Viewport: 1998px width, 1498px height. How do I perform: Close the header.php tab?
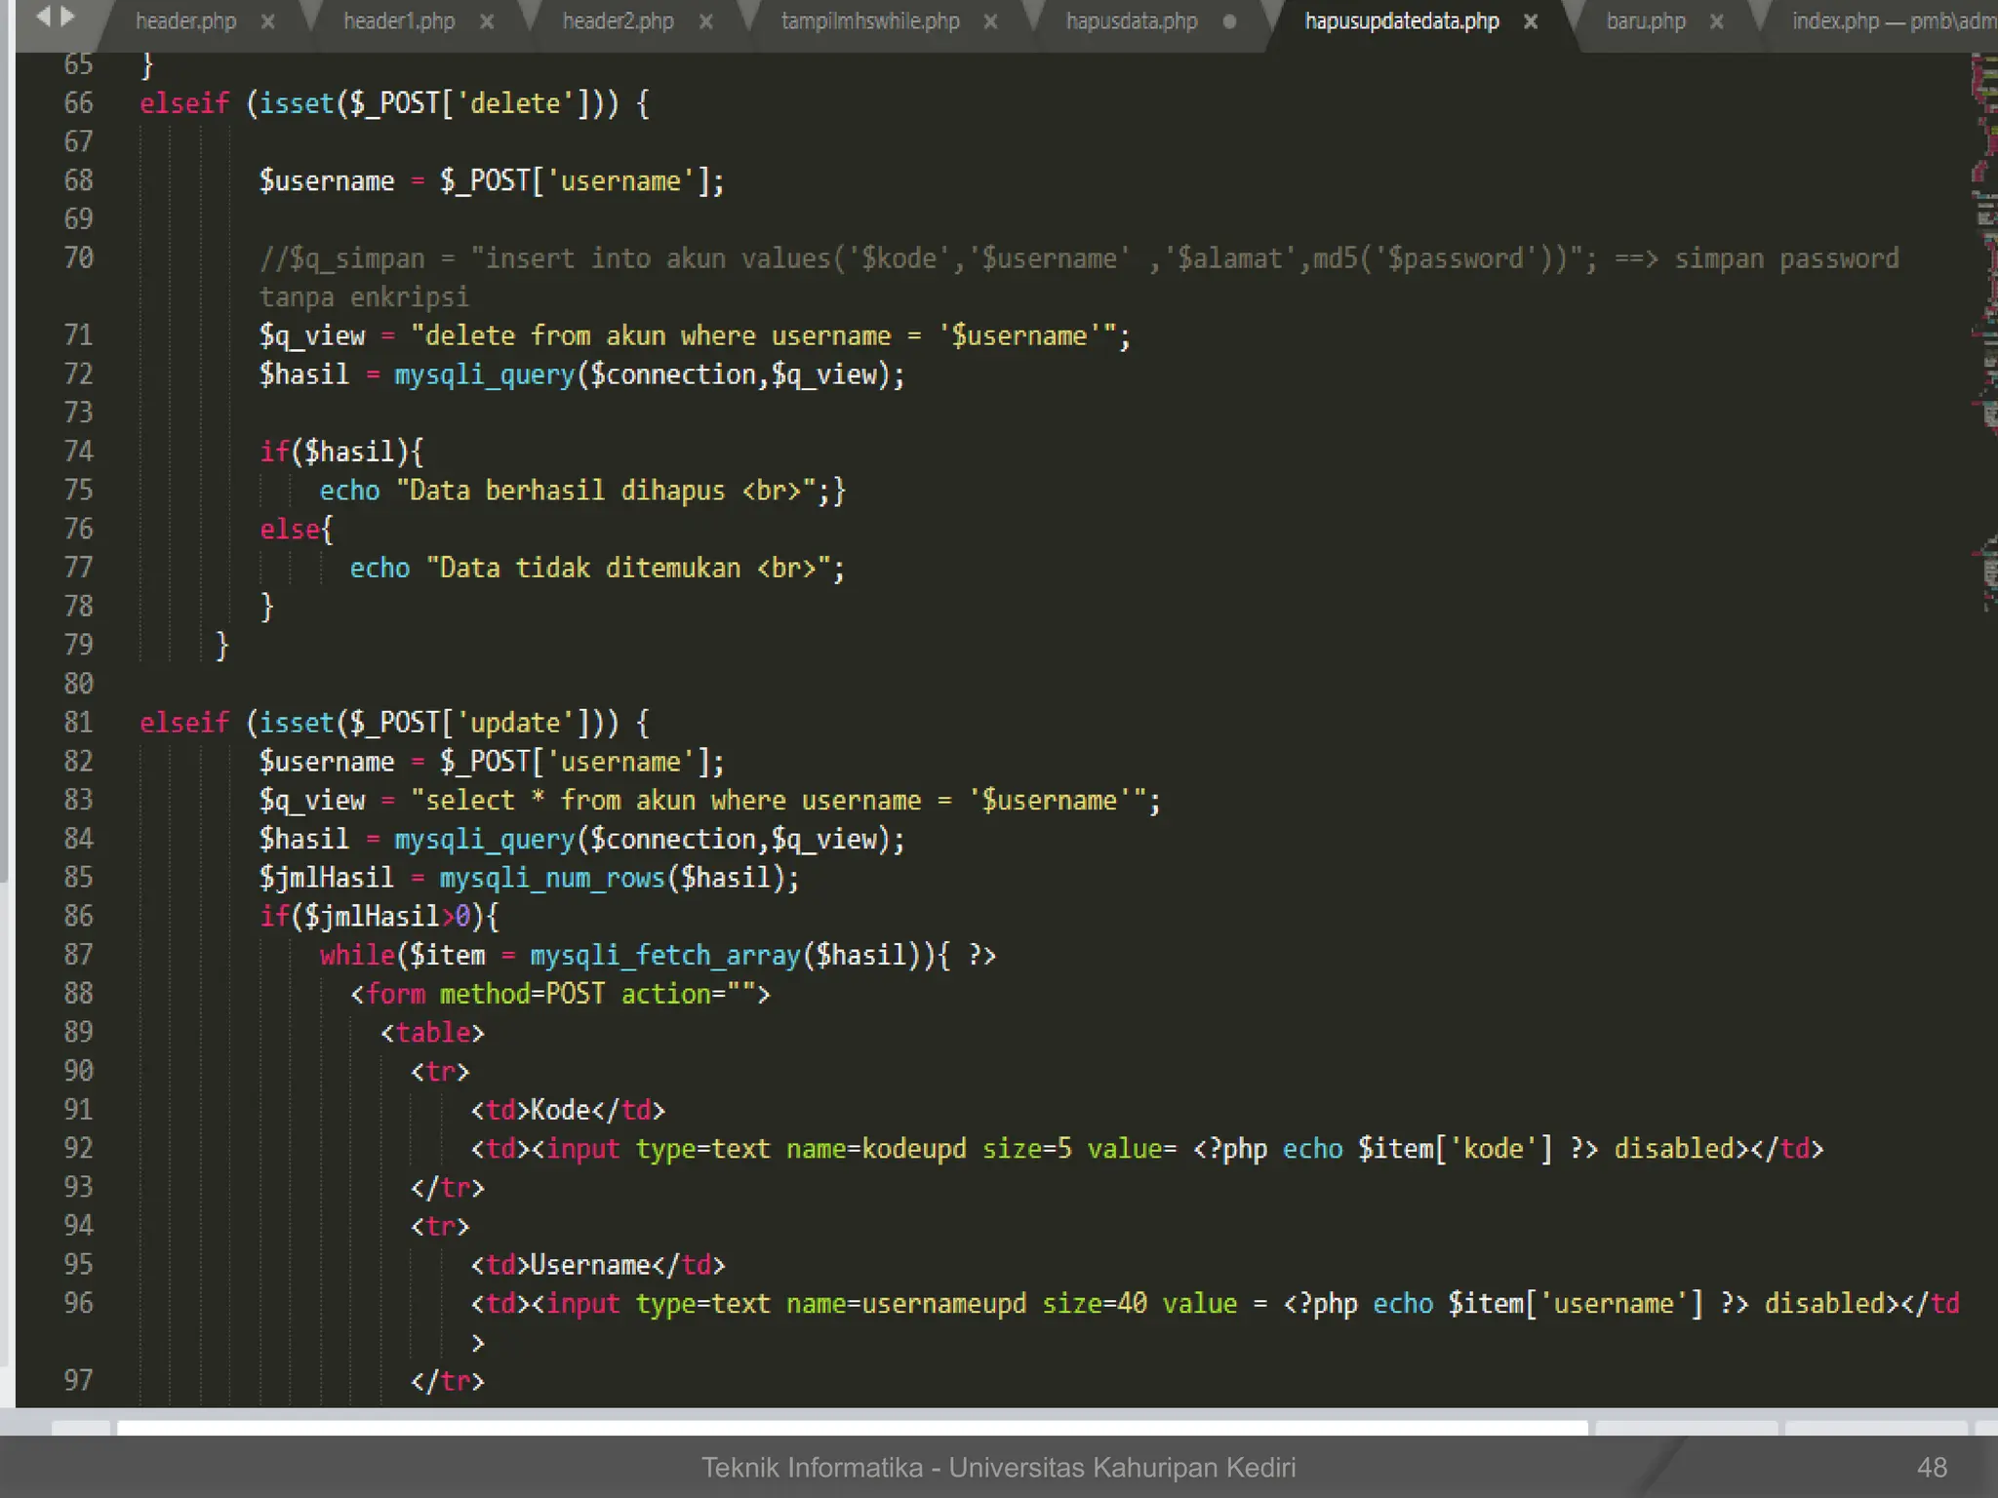point(267,21)
